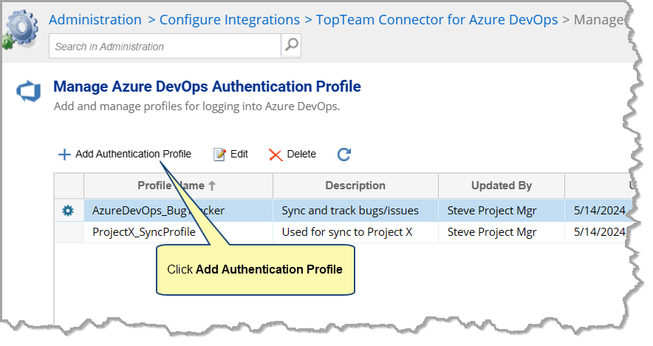The width and height of the screenshot is (653, 346).
Task: Click the blue plus Add icon
Action: tap(64, 155)
